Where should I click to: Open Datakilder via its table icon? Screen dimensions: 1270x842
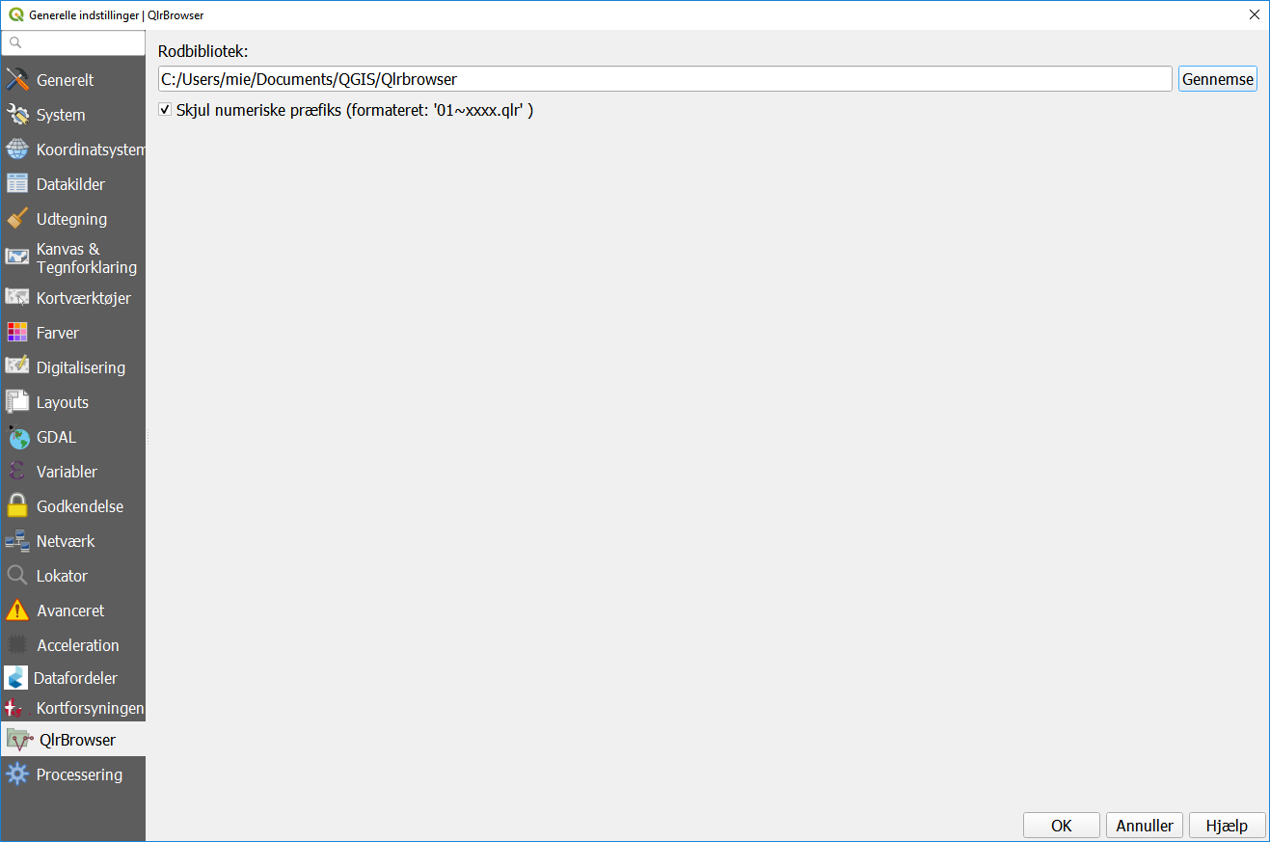point(17,184)
